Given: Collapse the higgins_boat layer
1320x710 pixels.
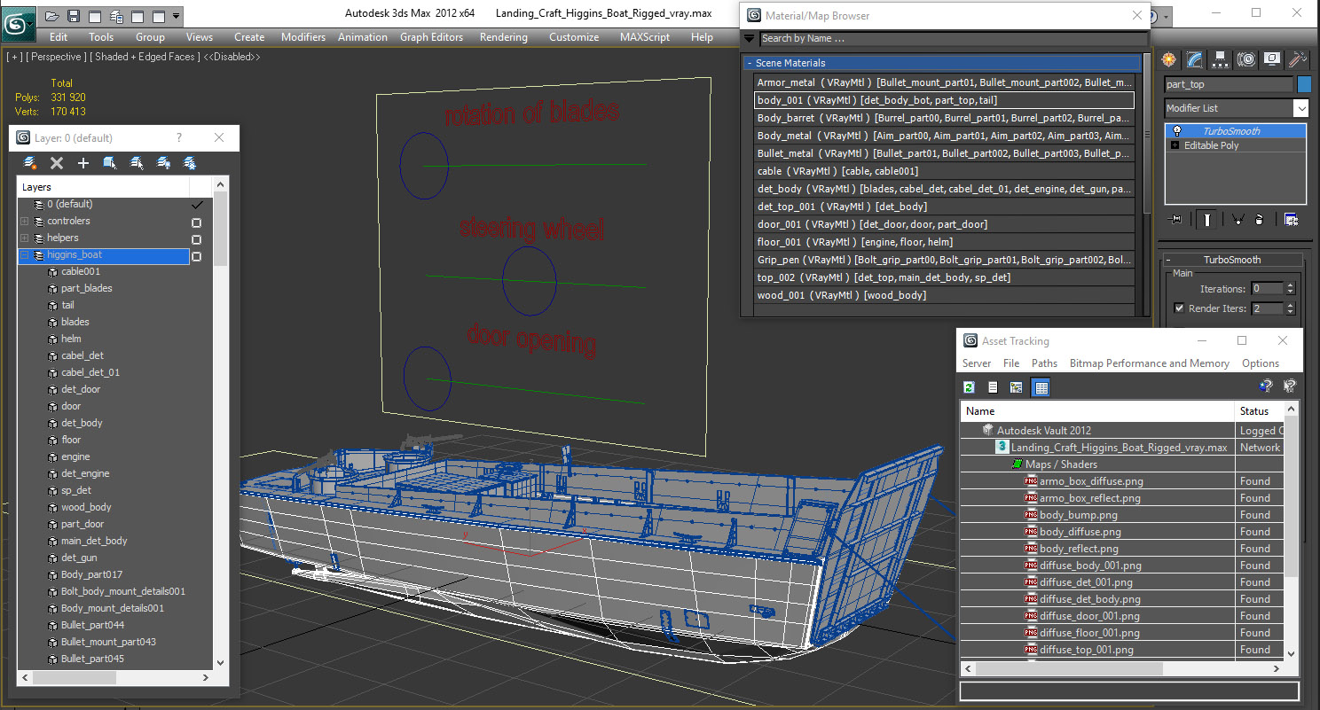Looking at the screenshot, I should coord(25,255).
